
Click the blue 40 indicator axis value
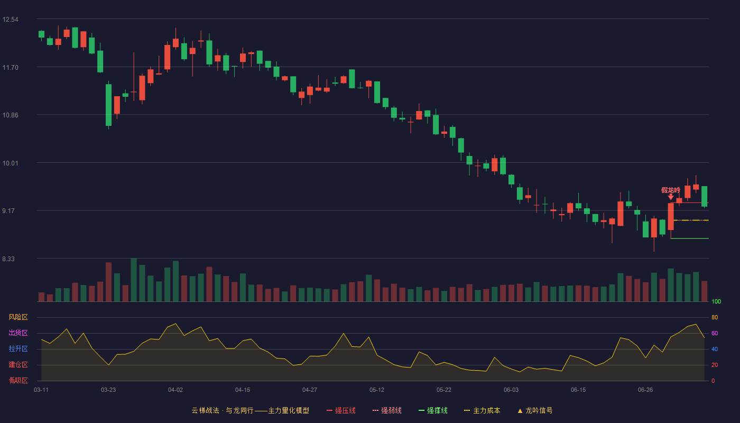(x=715, y=349)
